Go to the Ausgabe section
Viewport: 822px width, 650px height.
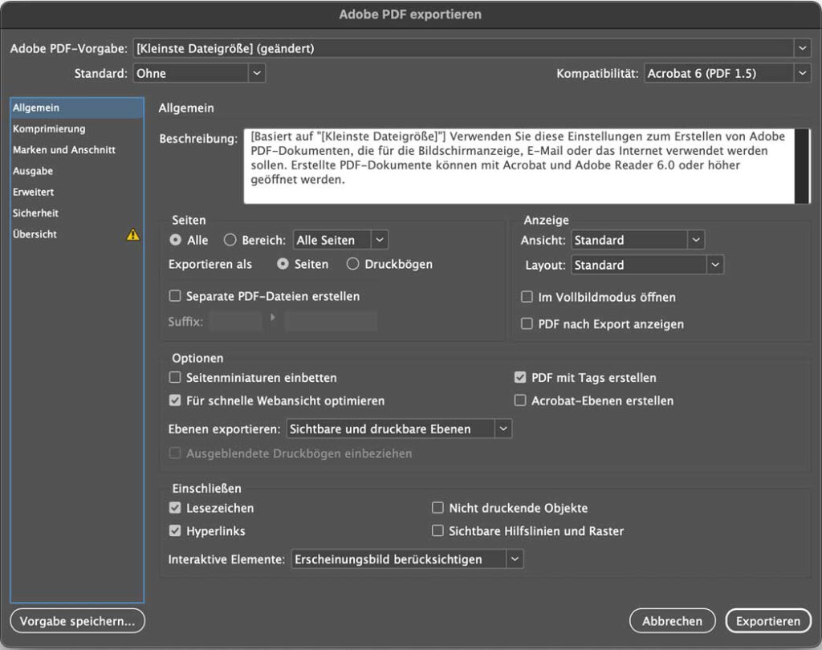pos(77,171)
